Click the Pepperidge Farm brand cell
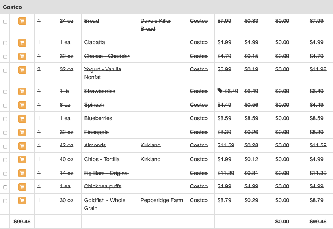333x229 pixels. coord(162,200)
